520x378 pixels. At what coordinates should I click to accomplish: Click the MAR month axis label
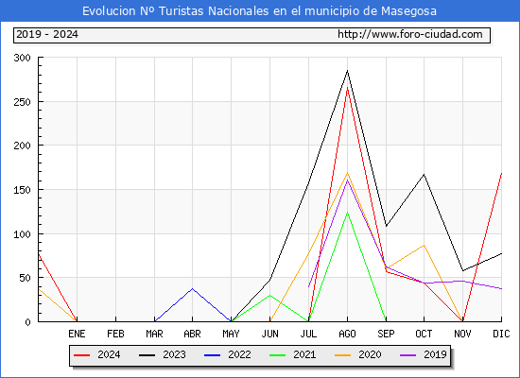154,334
